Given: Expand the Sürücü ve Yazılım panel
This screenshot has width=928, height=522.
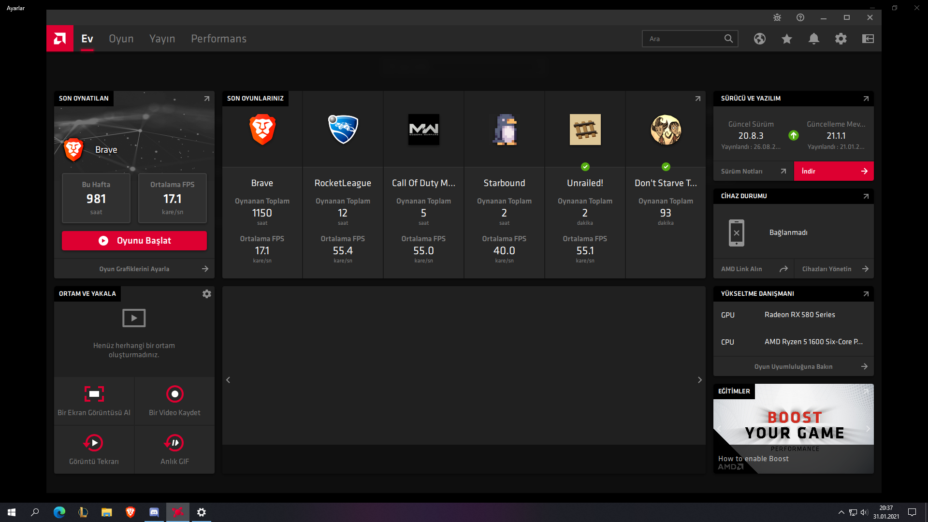Looking at the screenshot, I should 866,99.
